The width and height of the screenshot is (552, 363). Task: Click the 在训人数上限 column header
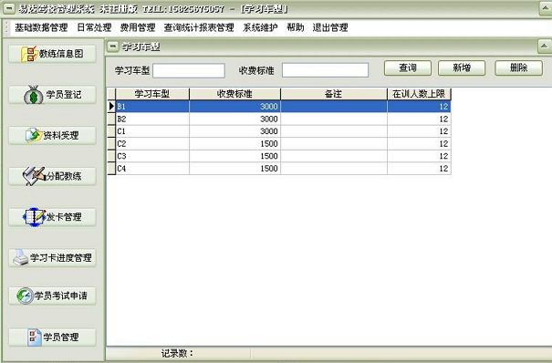419,94
